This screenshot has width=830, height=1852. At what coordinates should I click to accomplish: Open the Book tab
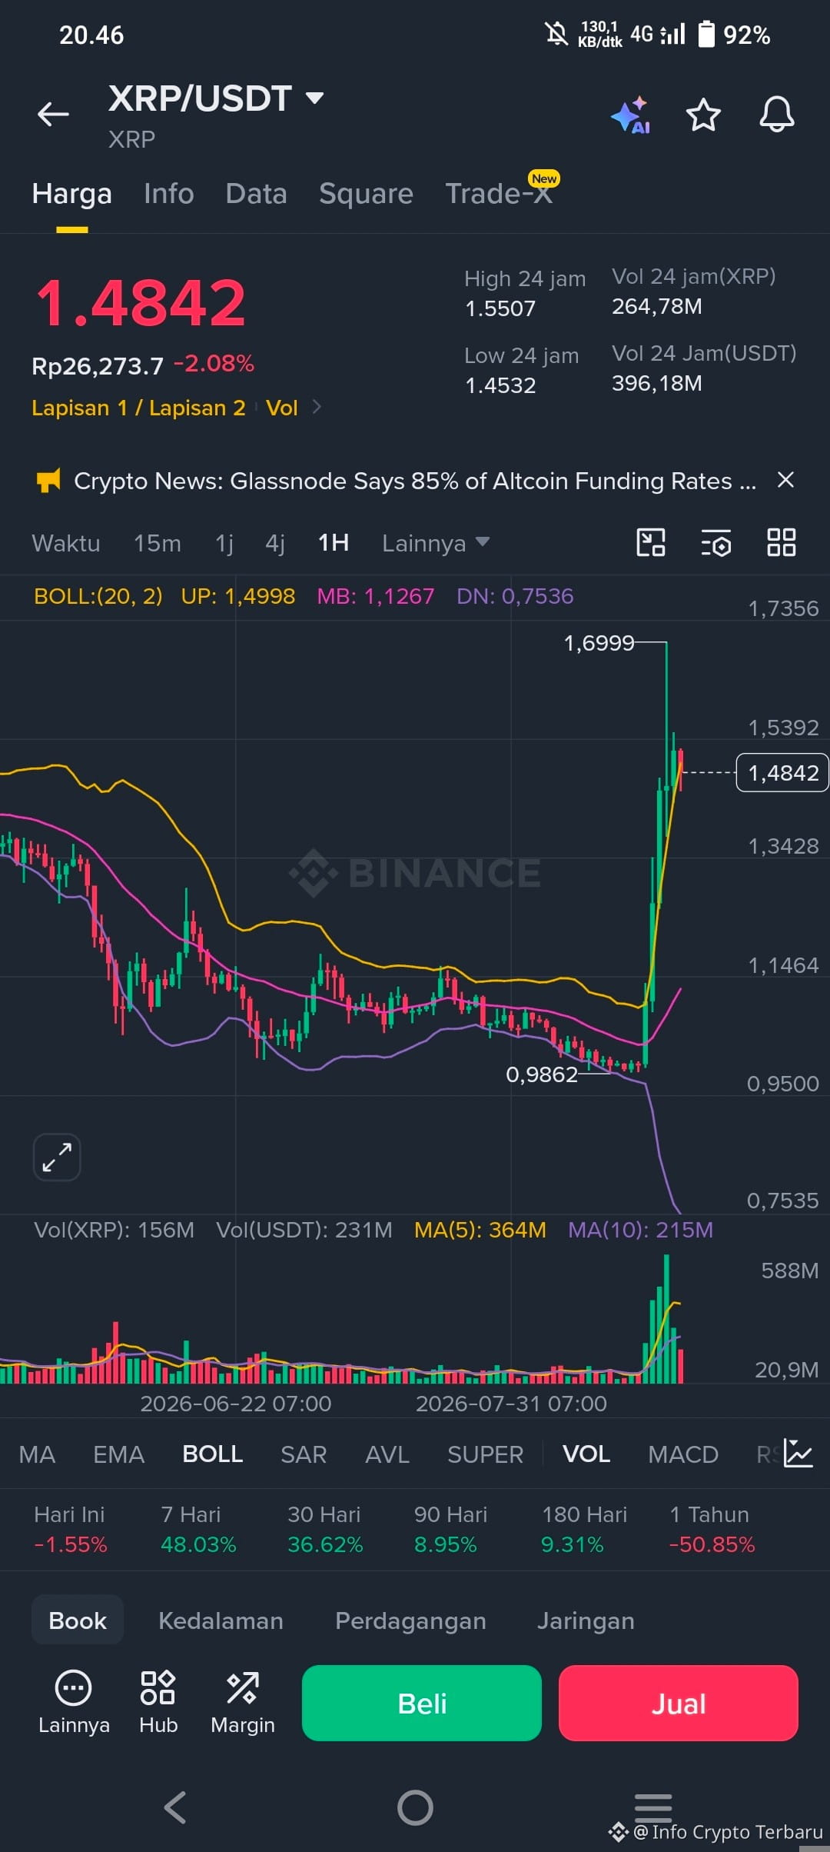pos(78,1620)
